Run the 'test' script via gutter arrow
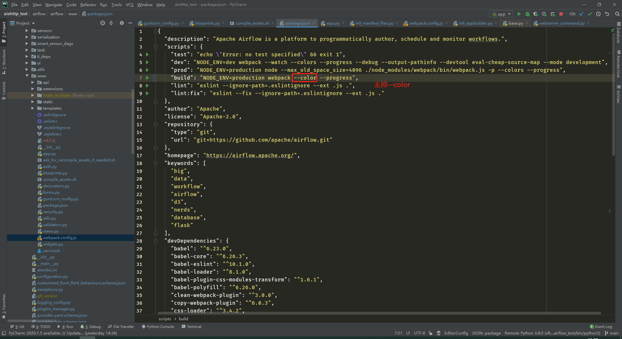The image size is (622, 339). pyautogui.click(x=147, y=54)
